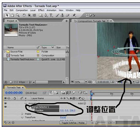This screenshot has width=140, height=127.
Task: Take a snapshot with the camera icon
Action: point(113,82)
